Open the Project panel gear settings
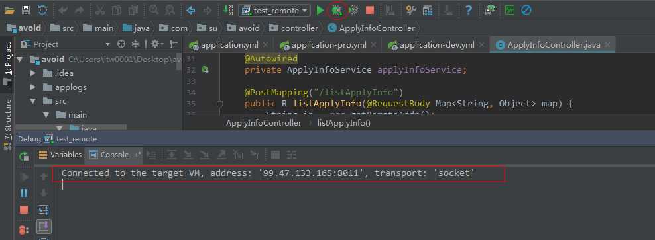The image size is (655, 240). [x=156, y=44]
